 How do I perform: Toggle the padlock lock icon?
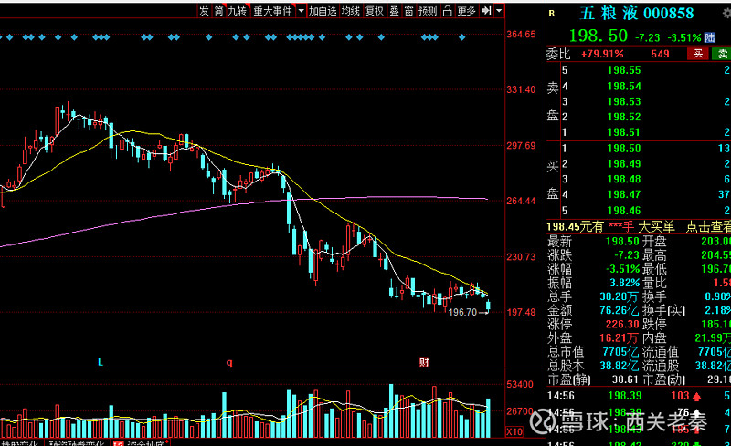(x=447, y=11)
